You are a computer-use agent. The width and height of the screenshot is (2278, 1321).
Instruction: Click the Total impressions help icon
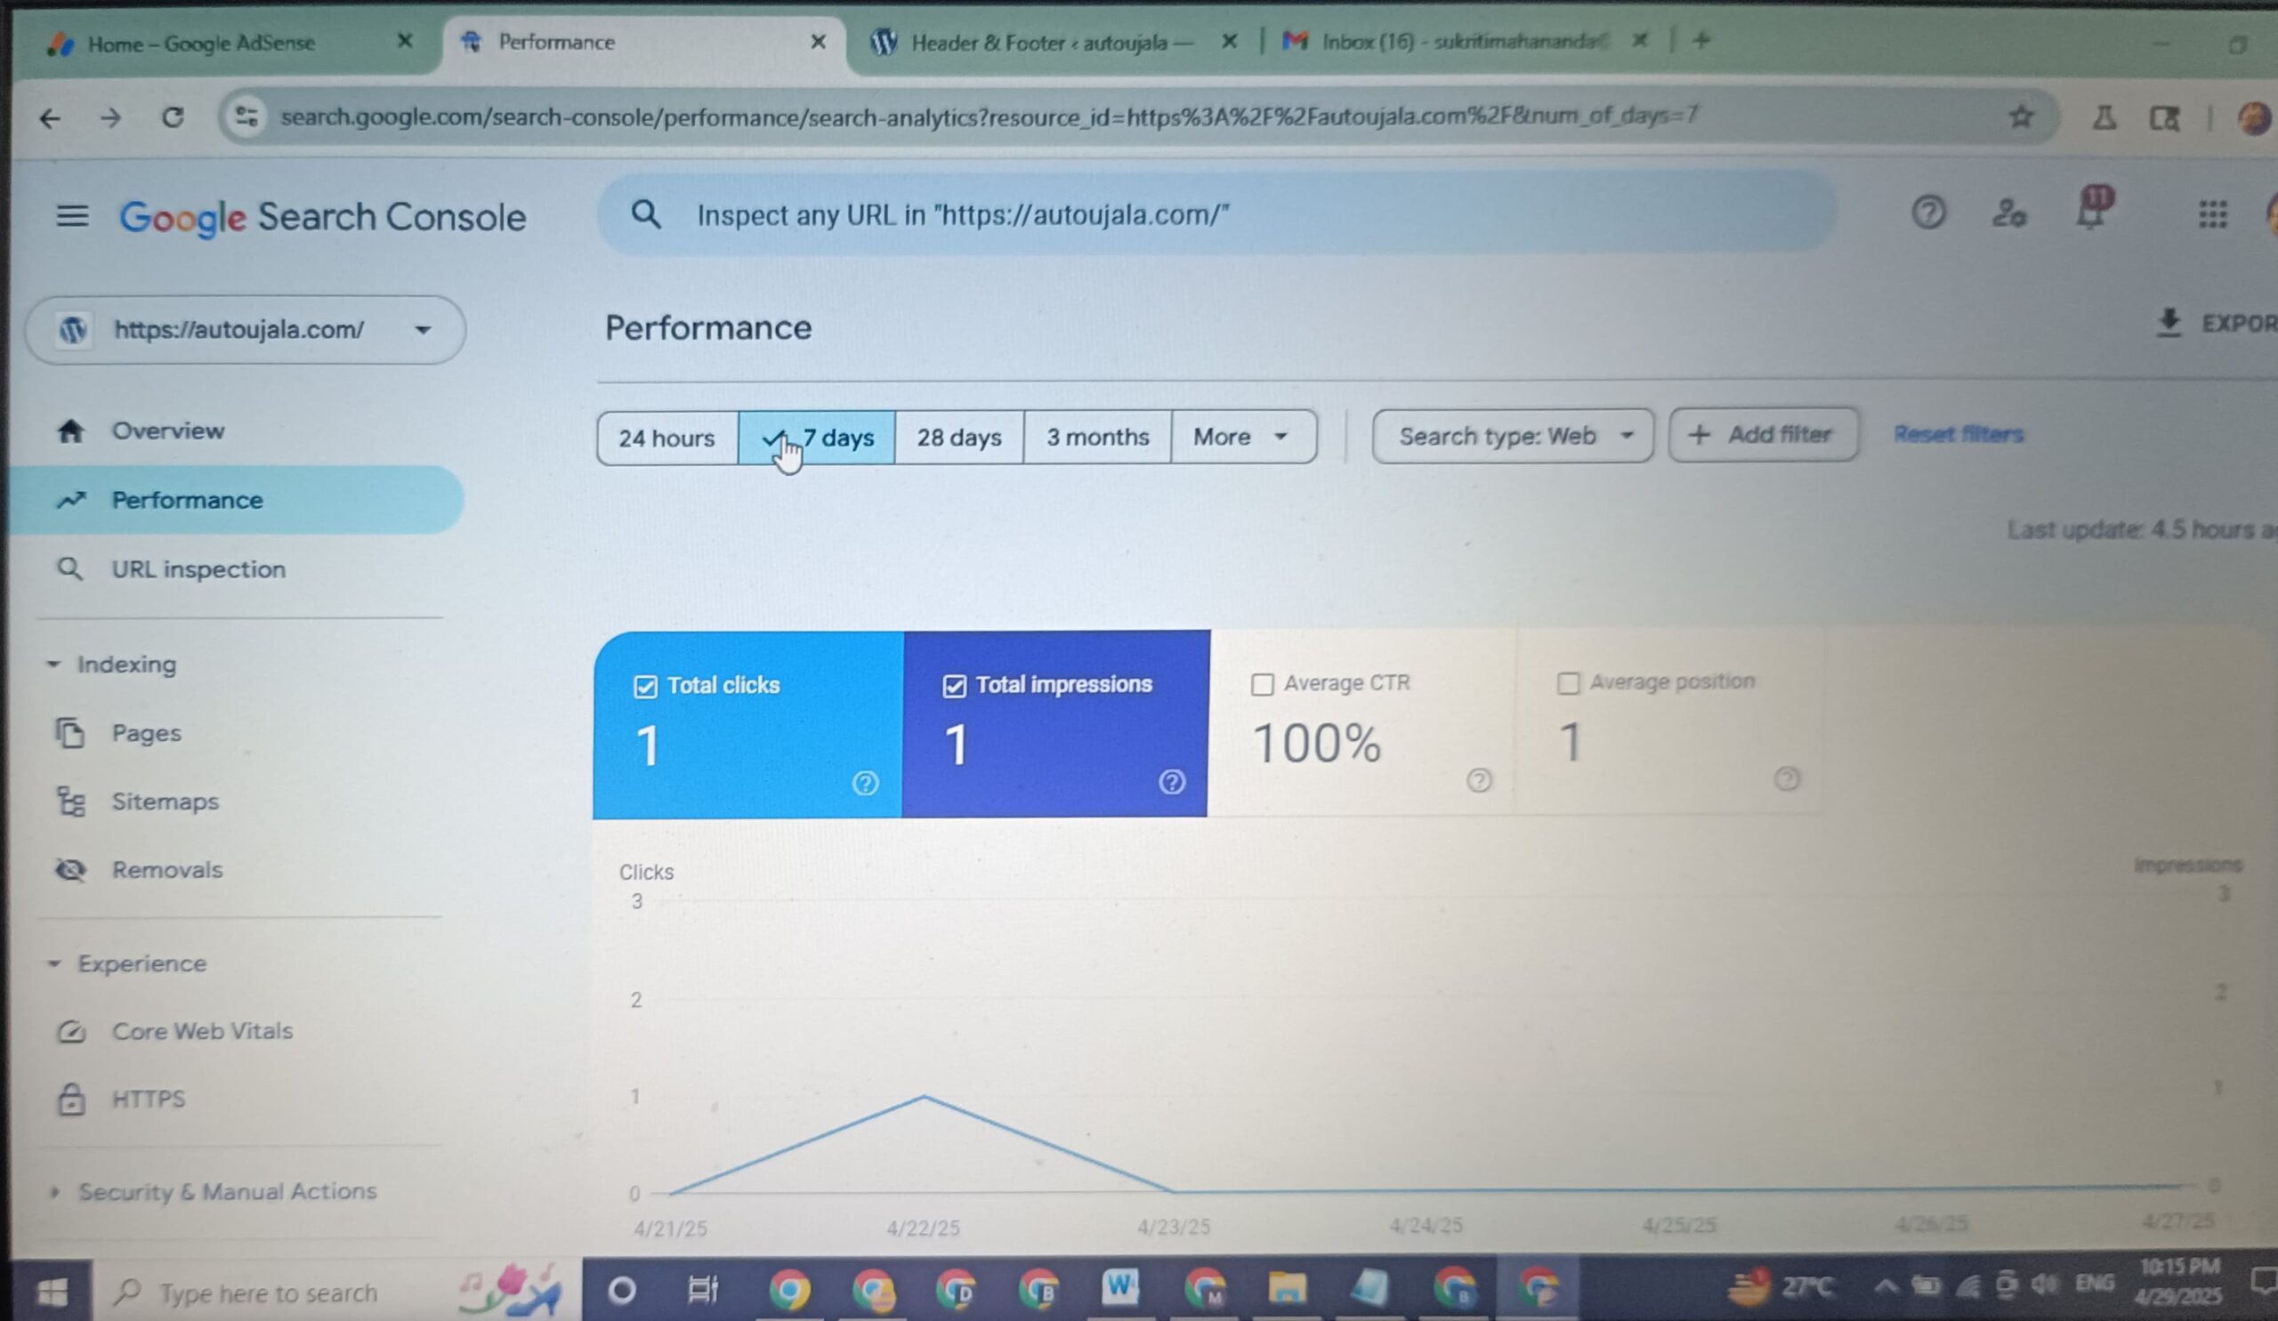1172,782
